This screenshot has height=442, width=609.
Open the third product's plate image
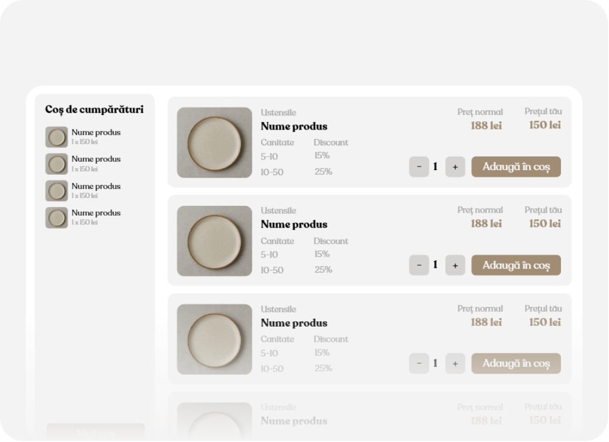click(x=214, y=339)
